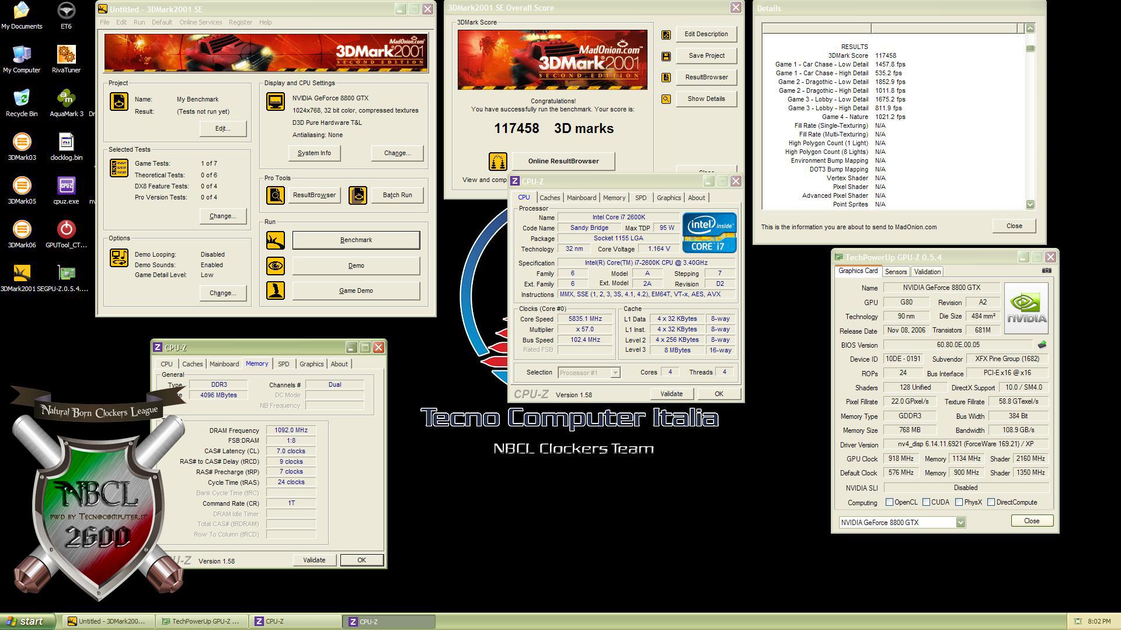Click the Edit Description icon in Overall Score window
This screenshot has height=630, width=1121.
tap(666, 34)
